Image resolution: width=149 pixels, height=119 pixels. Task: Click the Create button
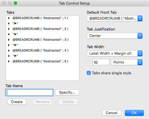pyautogui.click(x=17, y=102)
